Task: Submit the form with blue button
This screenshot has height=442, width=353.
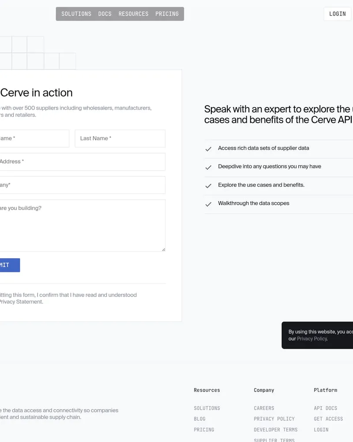Action: click(10, 265)
